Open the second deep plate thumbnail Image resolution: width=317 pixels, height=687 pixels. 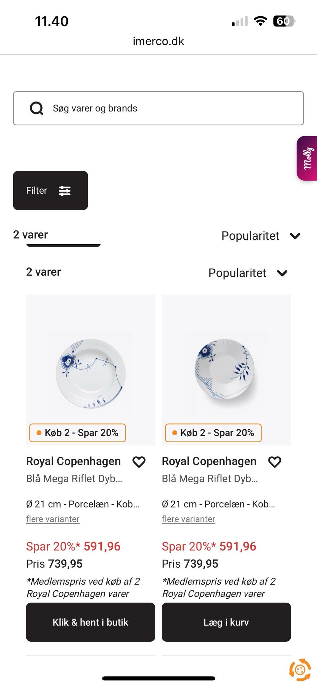pos(226,370)
